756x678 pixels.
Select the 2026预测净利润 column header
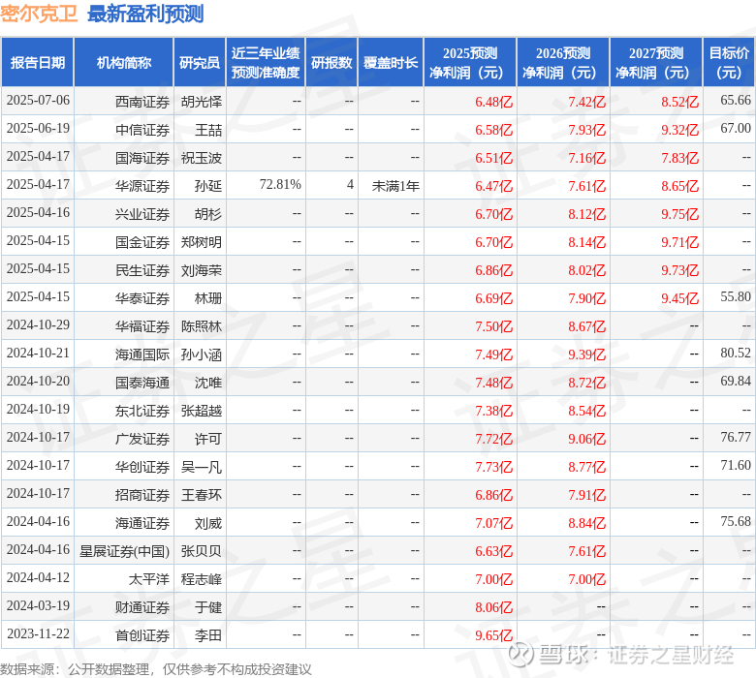coord(563,63)
